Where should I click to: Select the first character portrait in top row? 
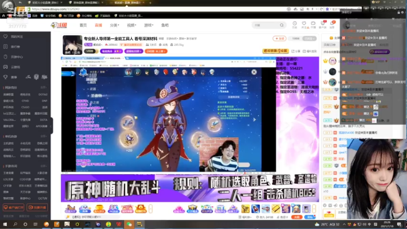pyautogui.click(x=128, y=72)
